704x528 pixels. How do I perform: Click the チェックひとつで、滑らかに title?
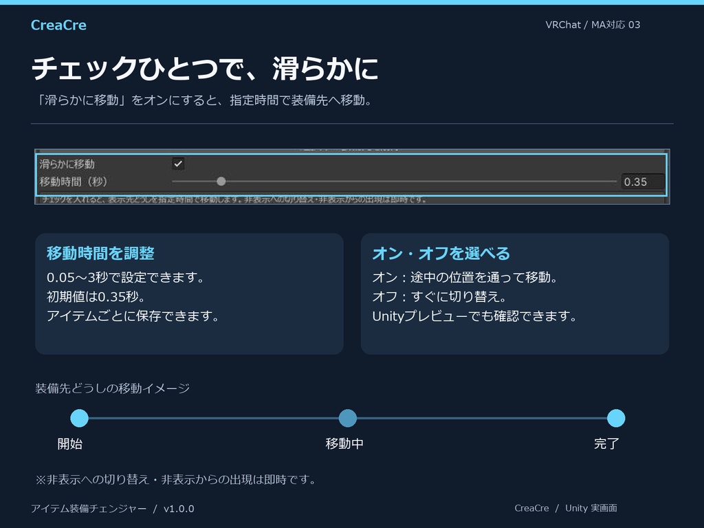[205, 69]
